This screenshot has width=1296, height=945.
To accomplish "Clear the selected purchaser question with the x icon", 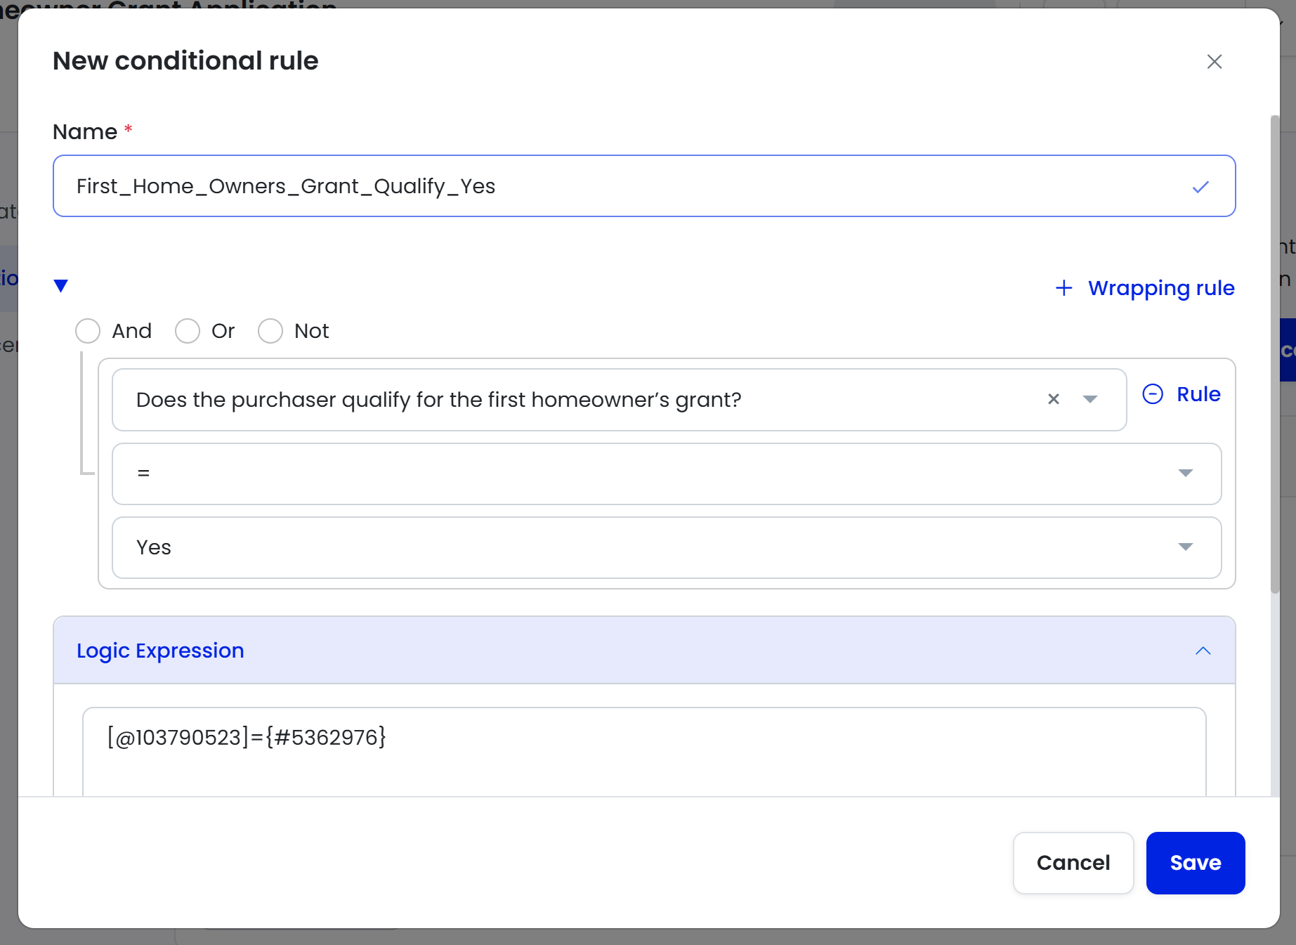I will pos(1053,400).
